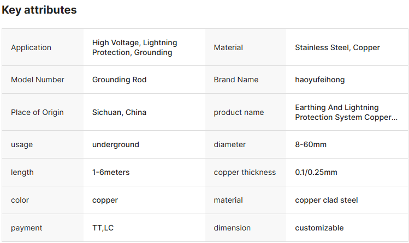The image size is (409, 243).
Task: Select the Grounding Rod value
Action: point(119,80)
